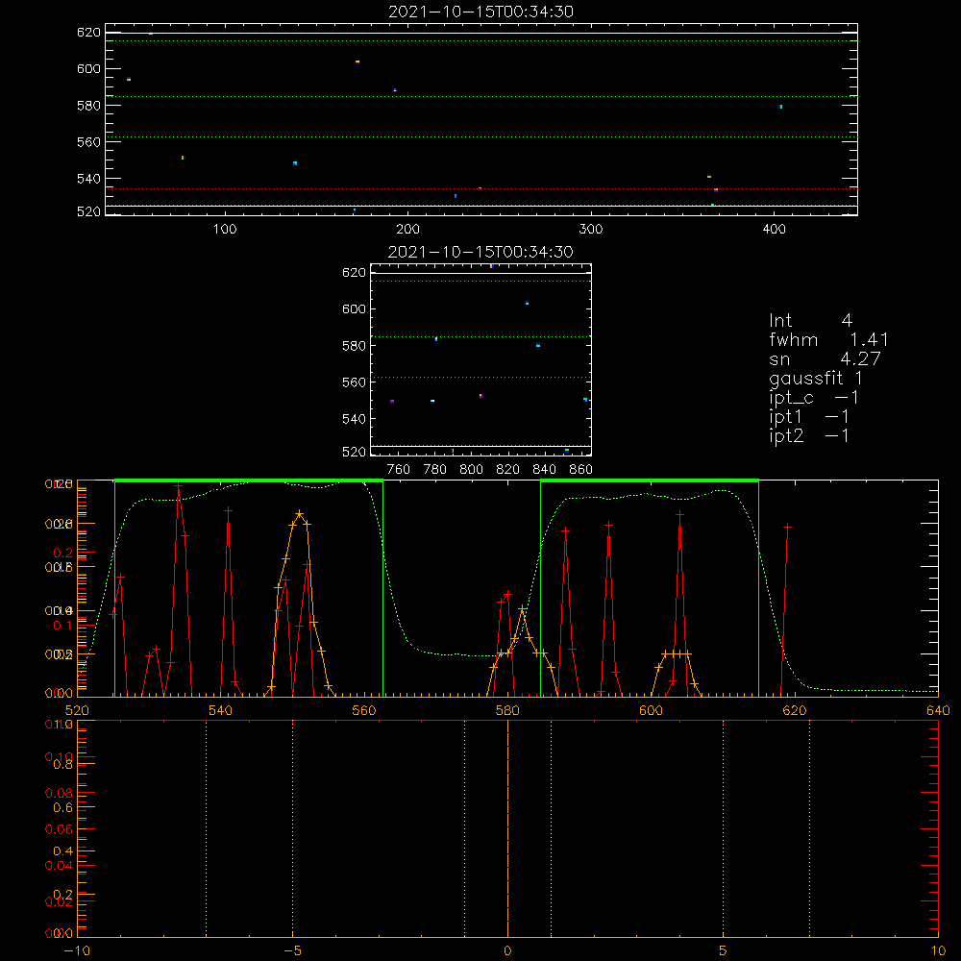
Task: Select the small middle plot's timestamp title
Action: (x=481, y=252)
